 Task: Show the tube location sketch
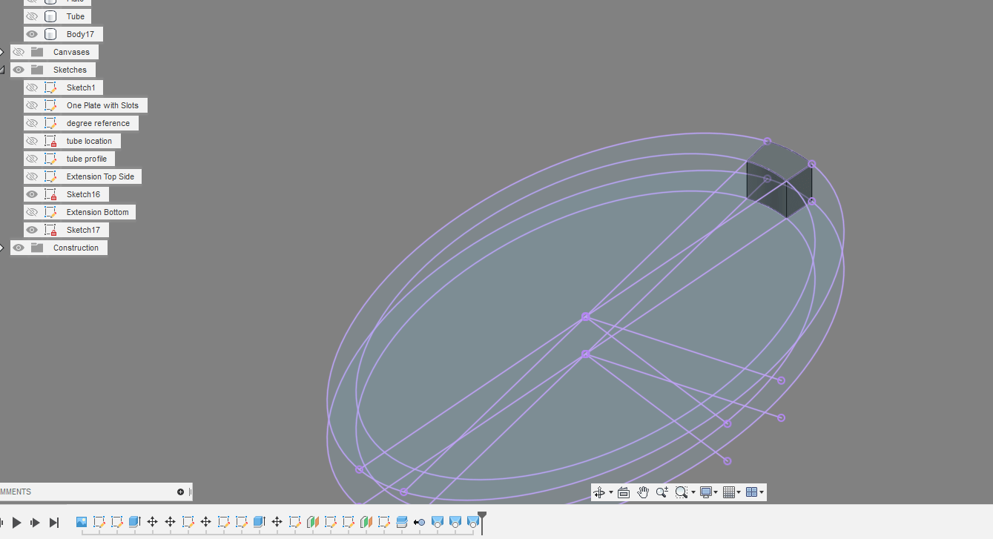pyautogui.click(x=32, y=141)
